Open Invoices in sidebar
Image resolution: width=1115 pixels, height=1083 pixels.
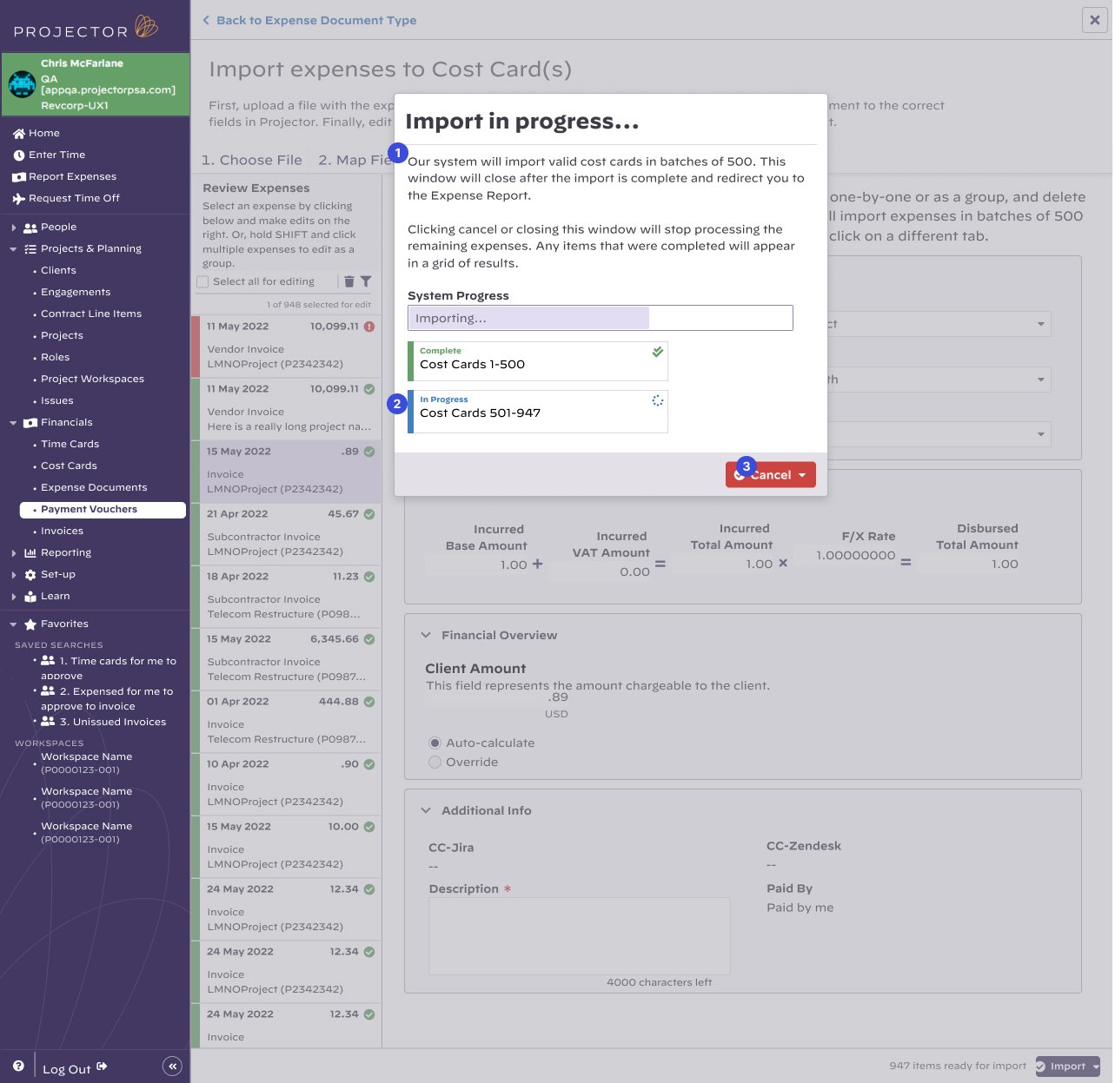coord(62,532)
